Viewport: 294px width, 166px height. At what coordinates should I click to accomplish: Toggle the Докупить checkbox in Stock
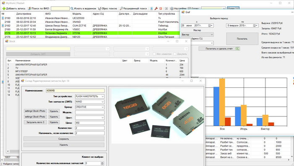point(175,54)
